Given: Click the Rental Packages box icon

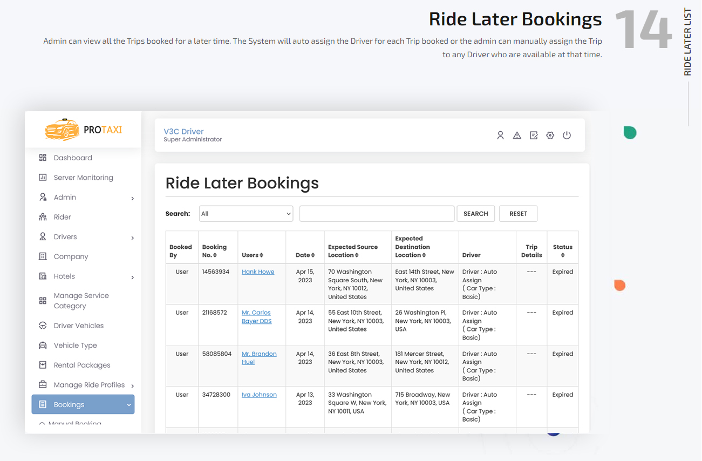Looking at the screenshot, I should click(43, 365).
